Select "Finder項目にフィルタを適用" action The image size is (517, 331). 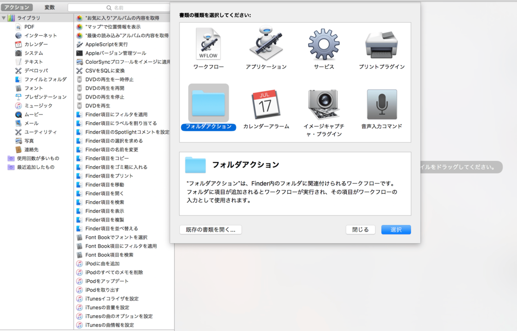[116, 115]
